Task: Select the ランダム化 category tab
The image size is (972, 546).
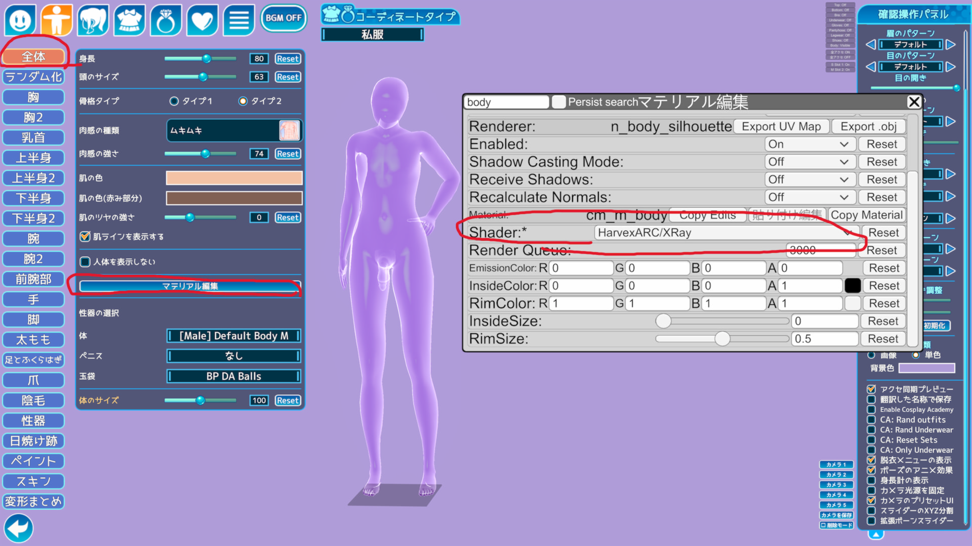Action: [33, 77]
